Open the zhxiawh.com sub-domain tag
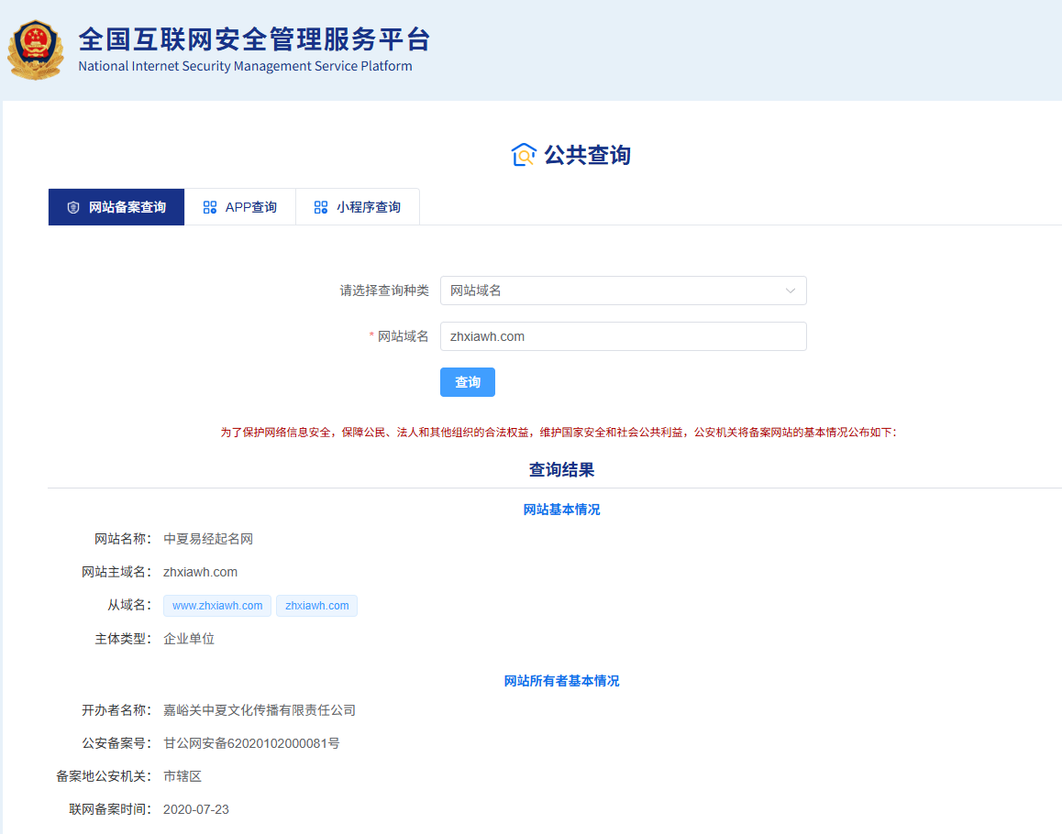The height and width of the screenshot is (834, 1062). [317, 606]
